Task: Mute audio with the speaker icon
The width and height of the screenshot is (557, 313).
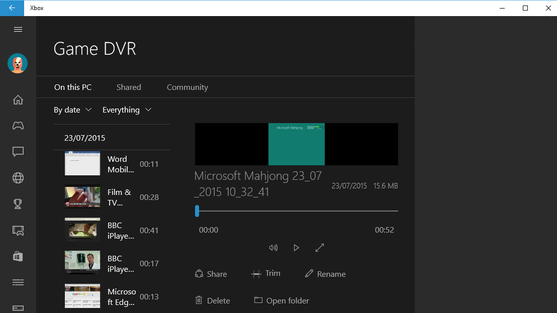Action: [x=273, y=247]
